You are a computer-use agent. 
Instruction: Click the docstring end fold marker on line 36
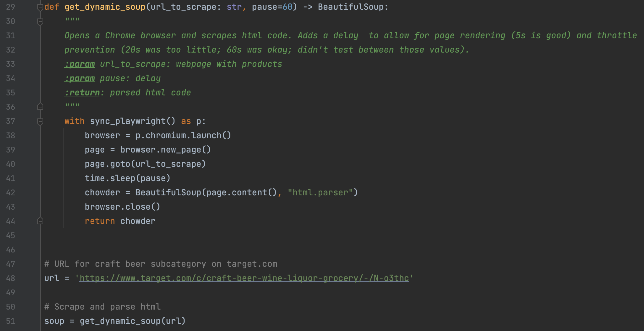click(40, 107)
